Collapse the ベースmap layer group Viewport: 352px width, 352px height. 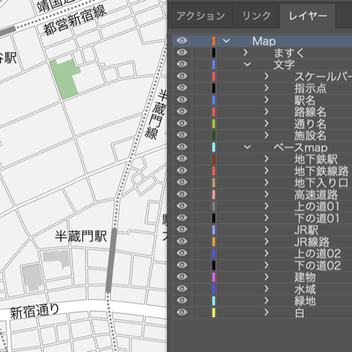(247, 147)
